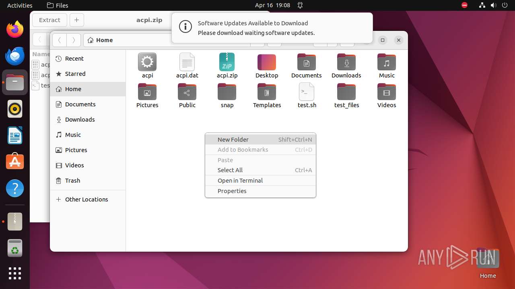
Task: Open Documents in the sidebar
Action: (88, 104)
